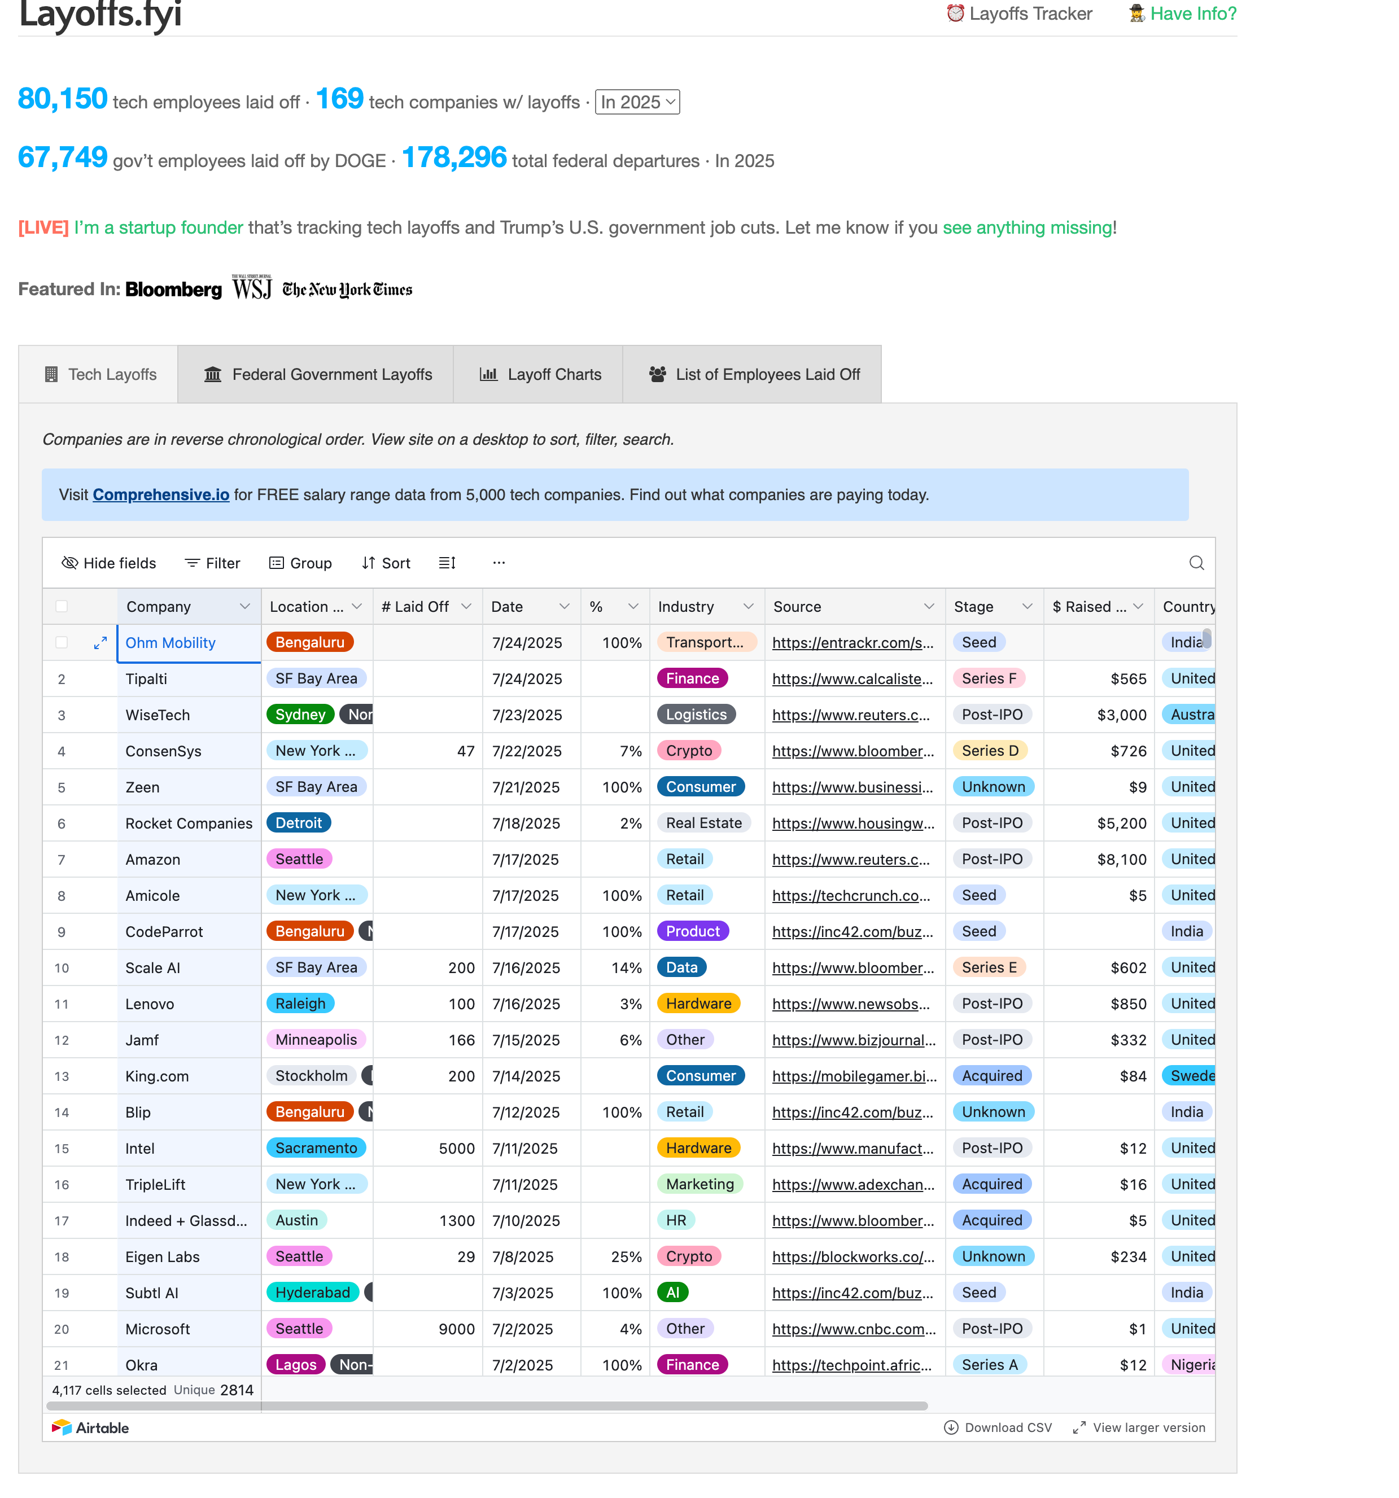Open the Date column header menu

[x=564, y=607]
